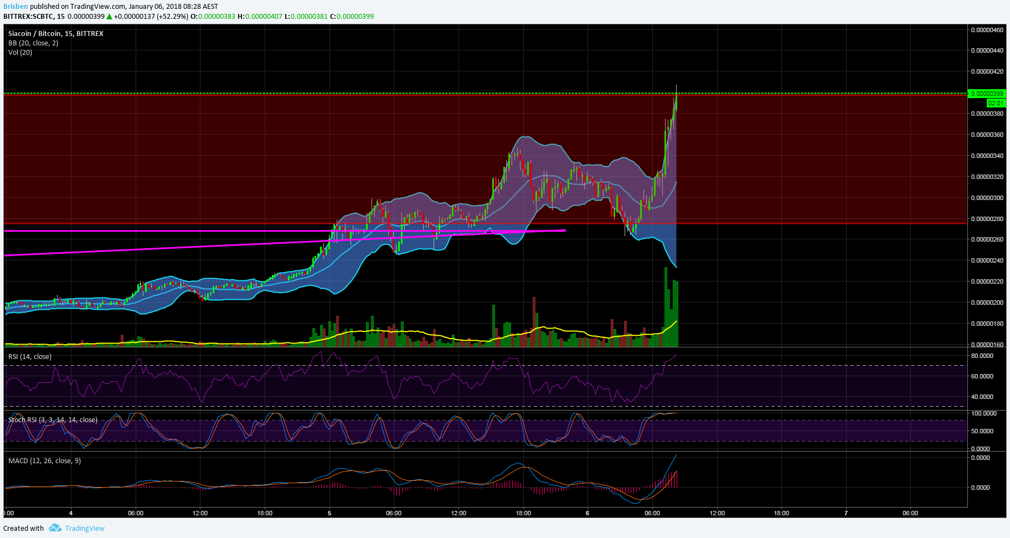This screenshot has width=1010, height=538.
Task: Click price axis label 0.00000220
Action: pos(987,281)
